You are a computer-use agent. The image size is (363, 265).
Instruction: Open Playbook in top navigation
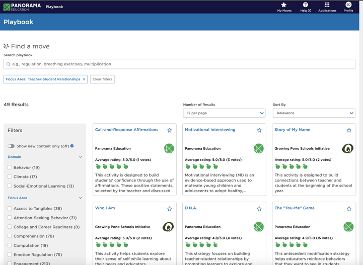(54, 7)
